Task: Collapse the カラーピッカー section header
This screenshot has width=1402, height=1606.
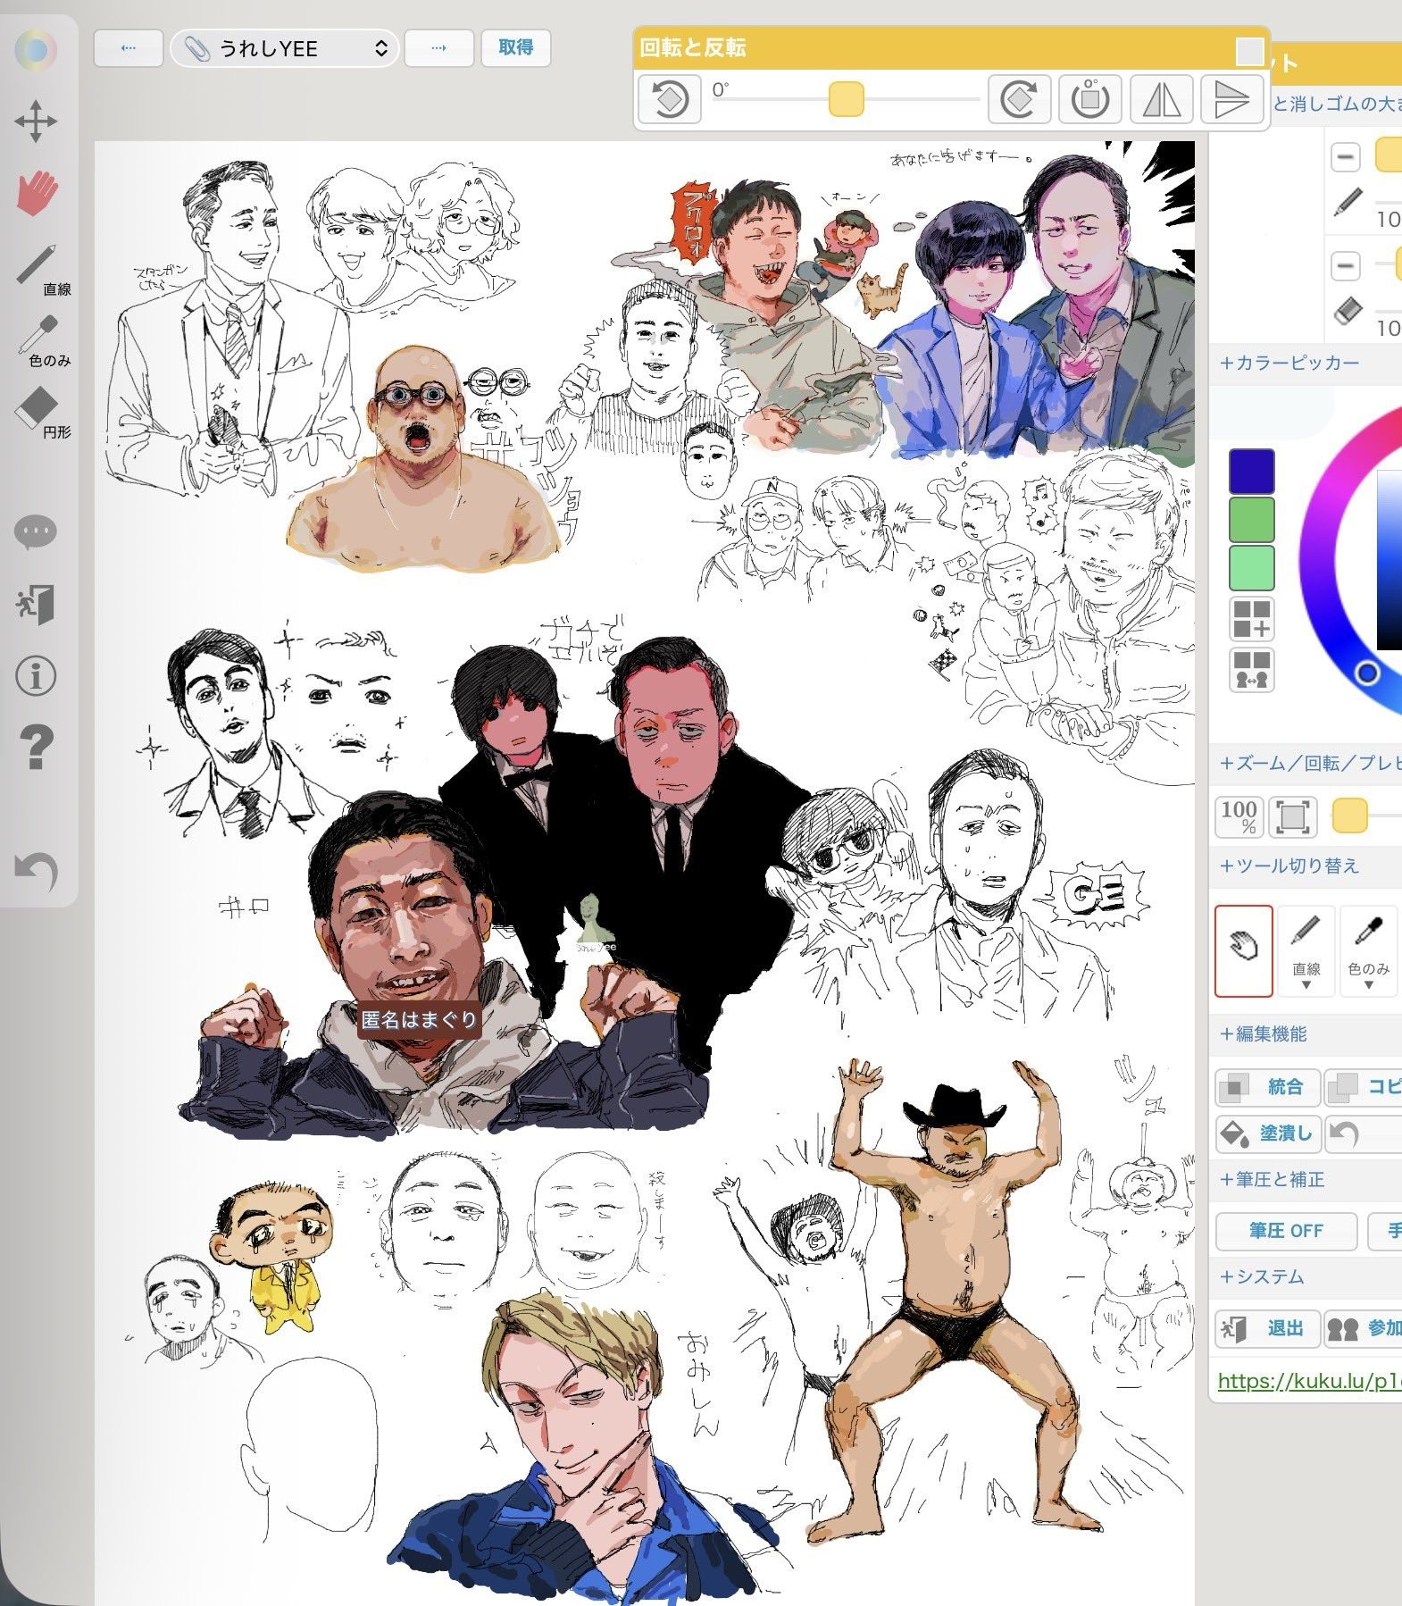Action: point(1289,363)
